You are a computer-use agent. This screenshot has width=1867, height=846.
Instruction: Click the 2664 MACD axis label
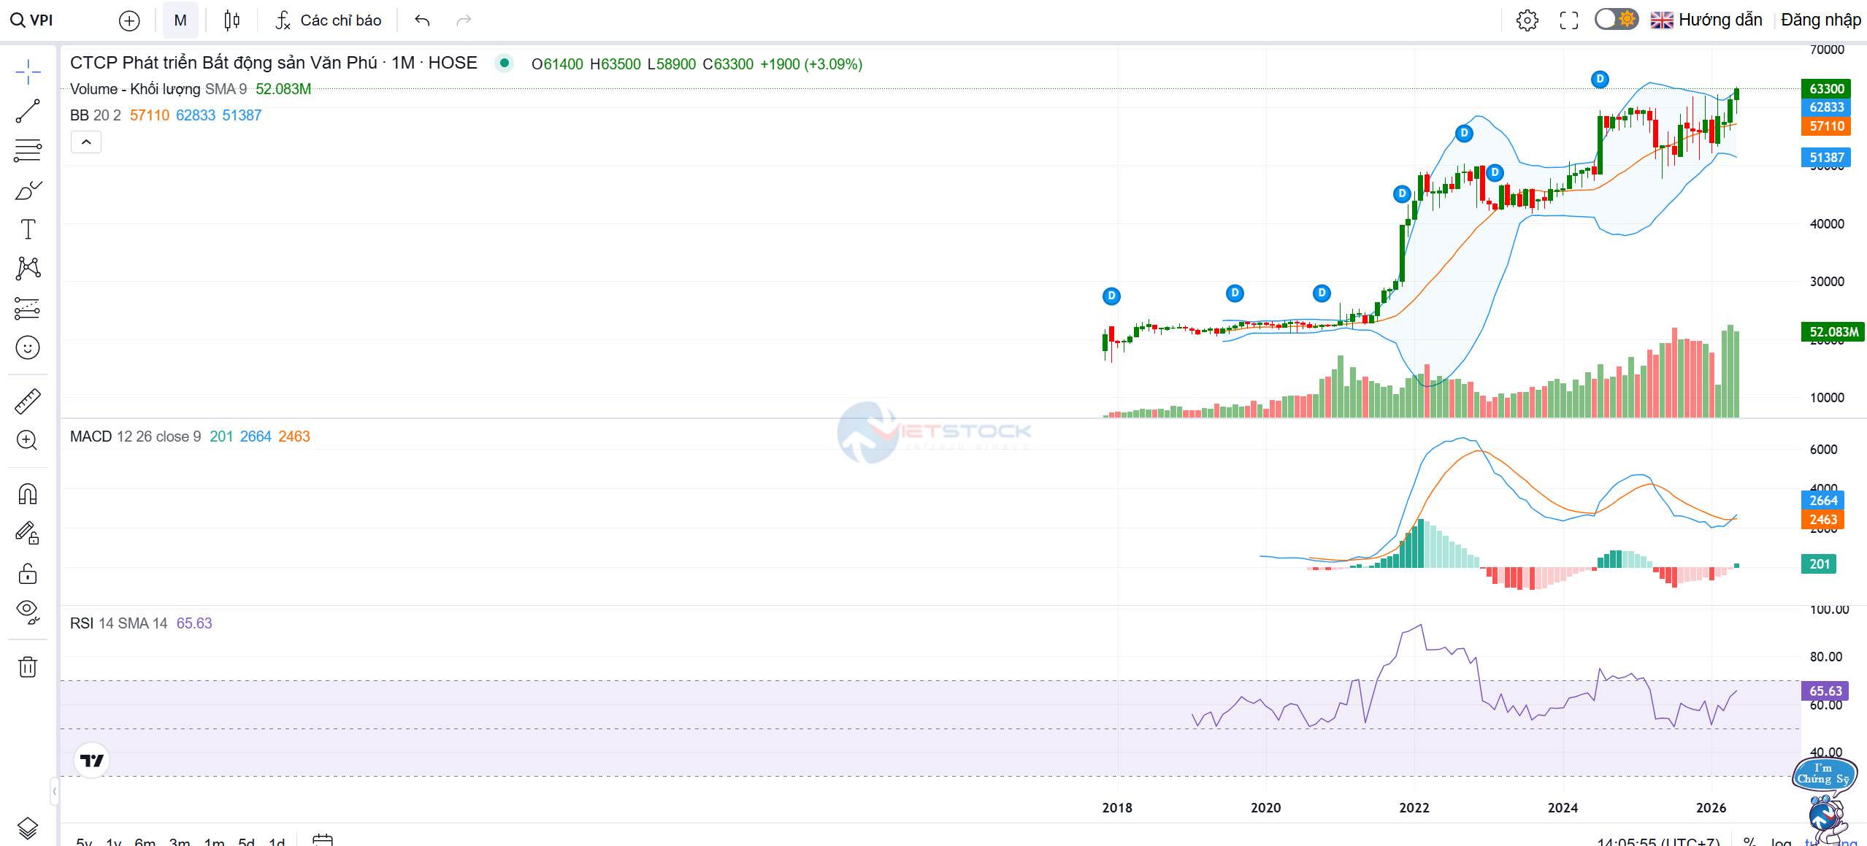(1822, 500)
